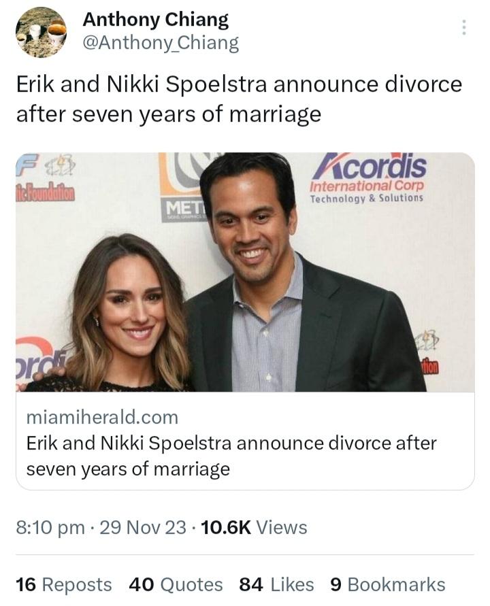
Task: Click the 29 Nov 23 date
Action: 142,528
